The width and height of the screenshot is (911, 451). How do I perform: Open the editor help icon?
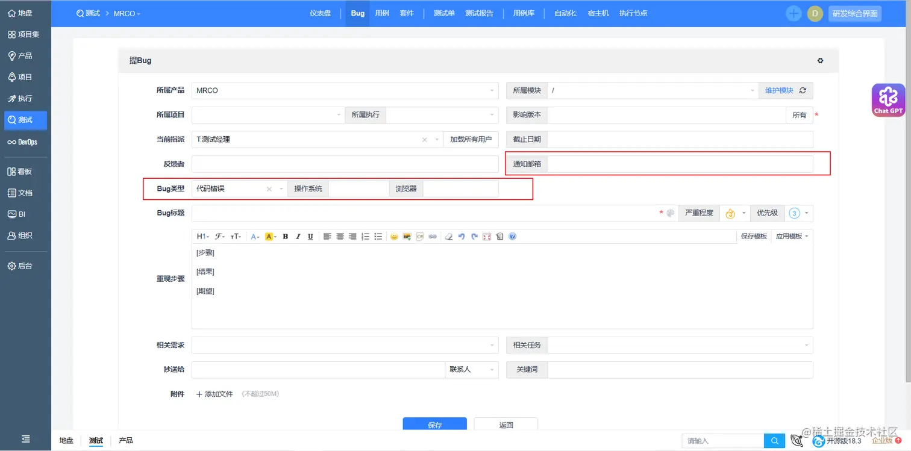pos(513,237)
